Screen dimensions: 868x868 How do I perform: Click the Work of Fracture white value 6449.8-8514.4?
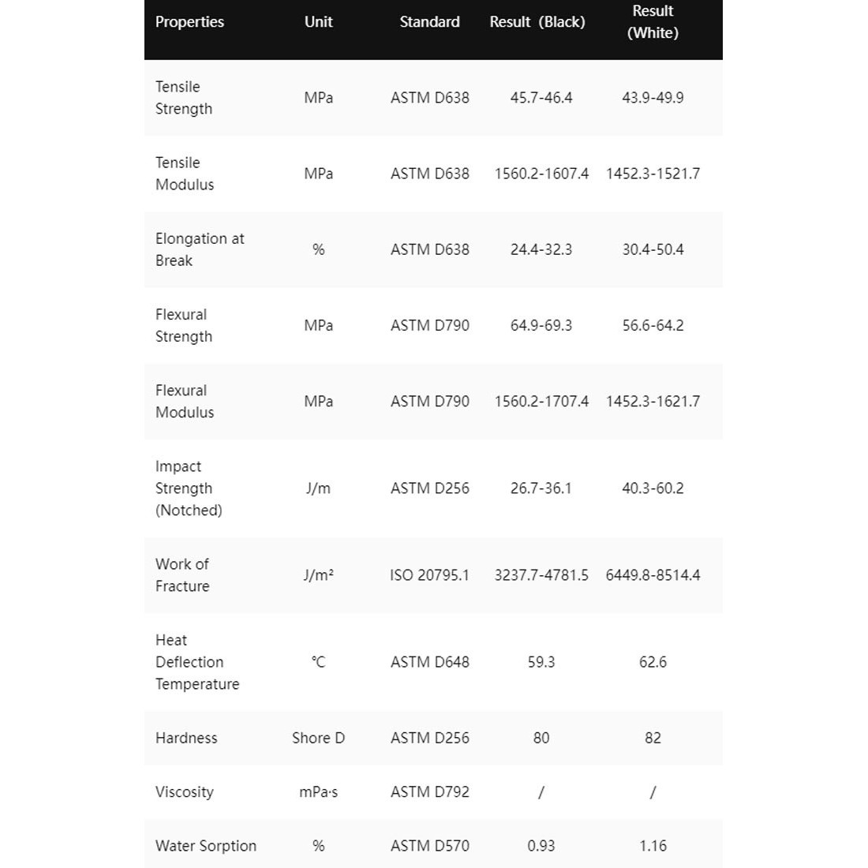653,575
